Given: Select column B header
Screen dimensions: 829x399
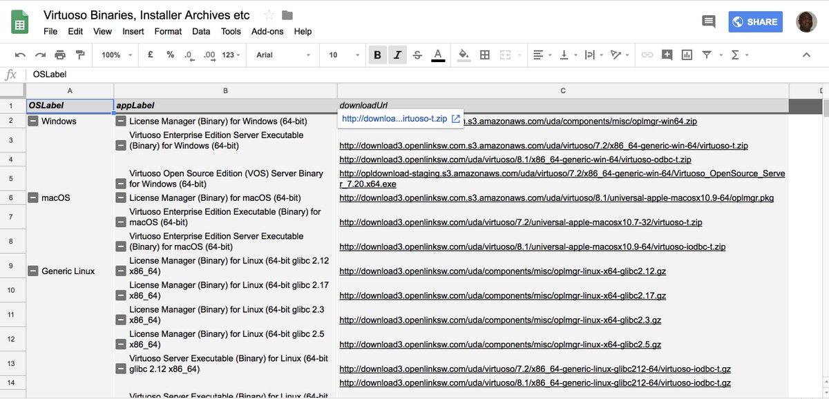Looking at the screenshot, I should [x=225, y=90].
